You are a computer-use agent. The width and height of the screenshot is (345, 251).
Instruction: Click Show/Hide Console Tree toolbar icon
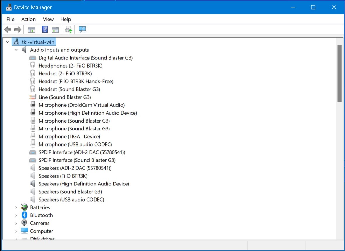(32, 30)
